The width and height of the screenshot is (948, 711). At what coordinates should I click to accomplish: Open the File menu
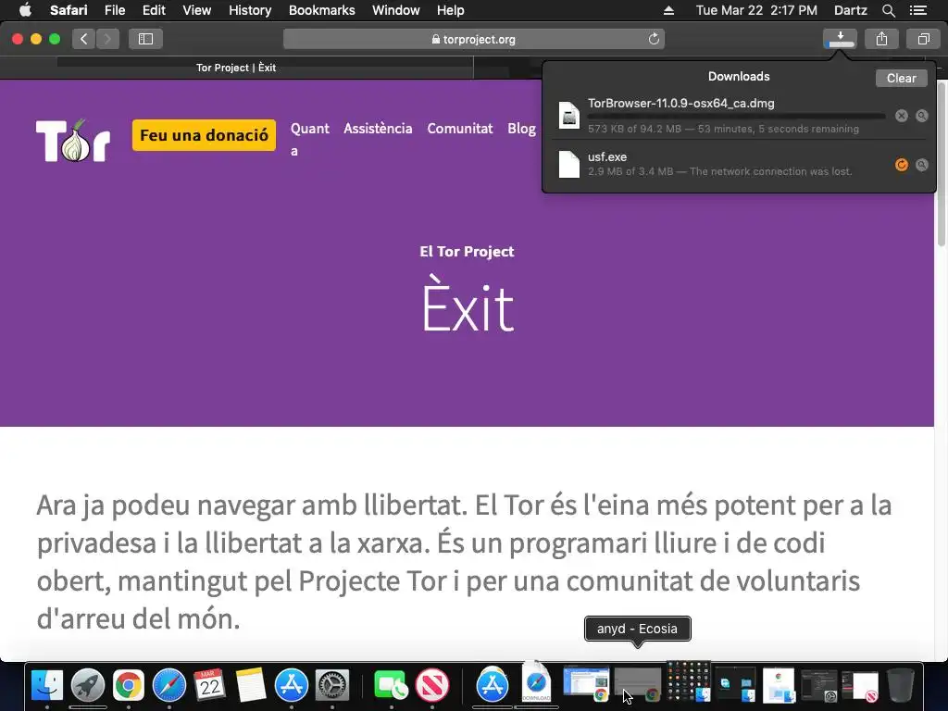[114, 10]
